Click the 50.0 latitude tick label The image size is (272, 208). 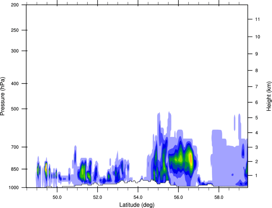coord(57,197)
